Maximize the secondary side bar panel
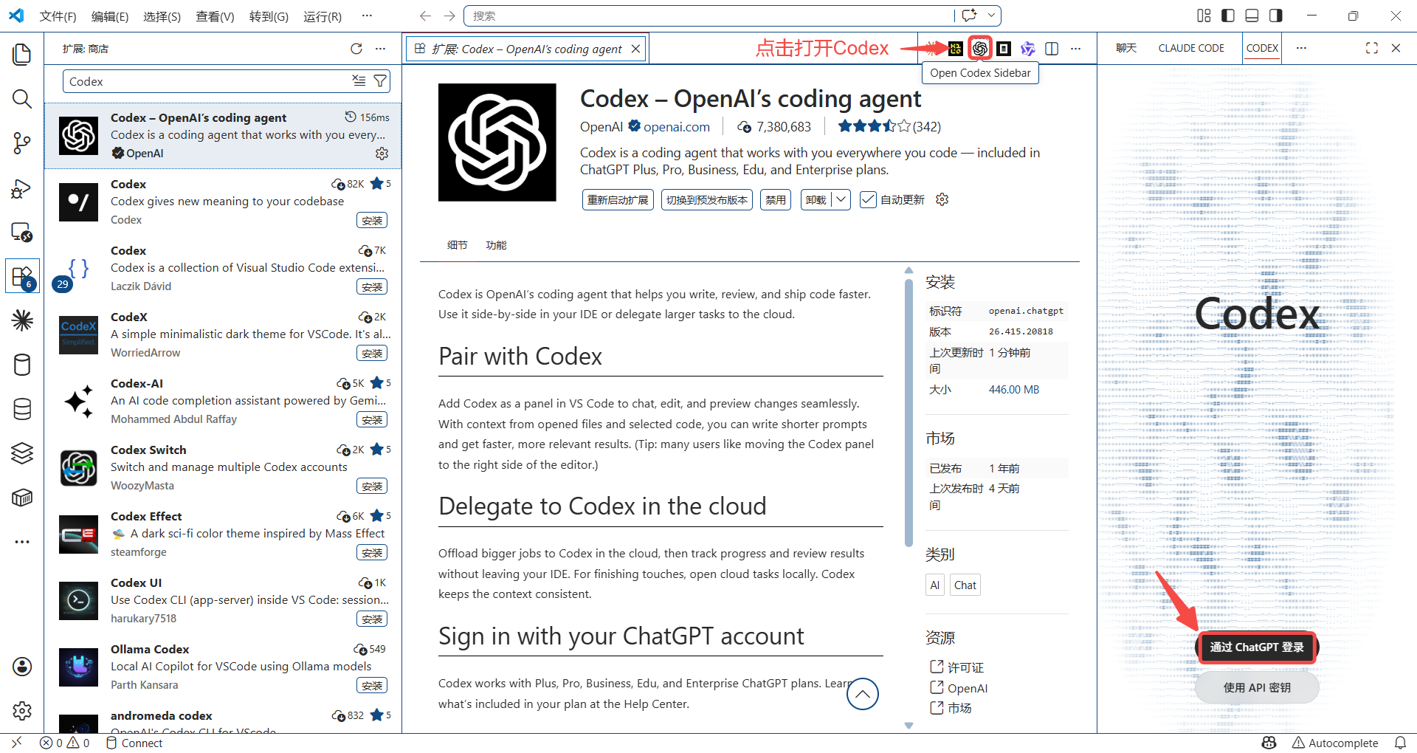 point(1371,48)
